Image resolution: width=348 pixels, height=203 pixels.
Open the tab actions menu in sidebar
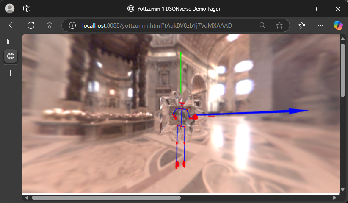click(10, 42)
